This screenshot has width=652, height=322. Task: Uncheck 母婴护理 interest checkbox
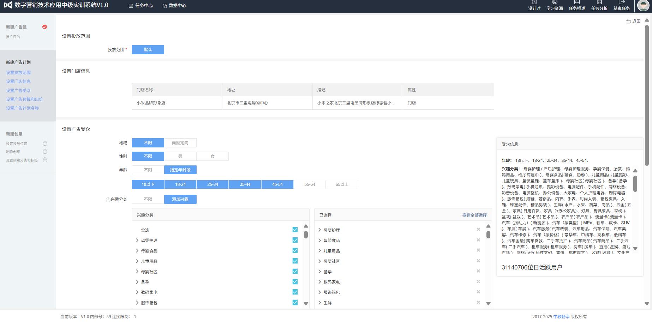tap(295, 240)
